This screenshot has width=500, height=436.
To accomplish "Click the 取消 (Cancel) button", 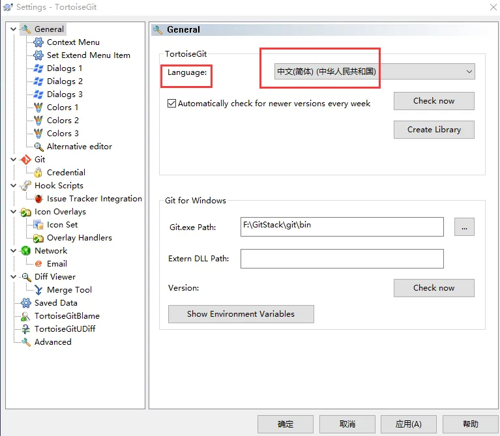I will 347,424.
